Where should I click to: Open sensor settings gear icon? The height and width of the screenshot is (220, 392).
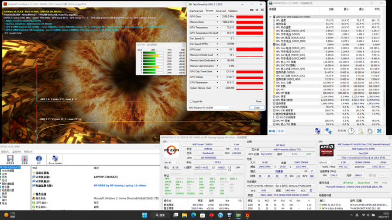[x=370, y=131]
